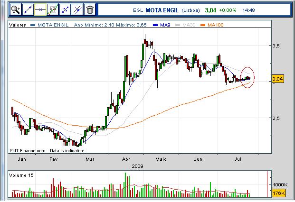This screenshot has height=202, width=295.
Task: Click the EGL ticker symbol
Action: tap(138, 10)
